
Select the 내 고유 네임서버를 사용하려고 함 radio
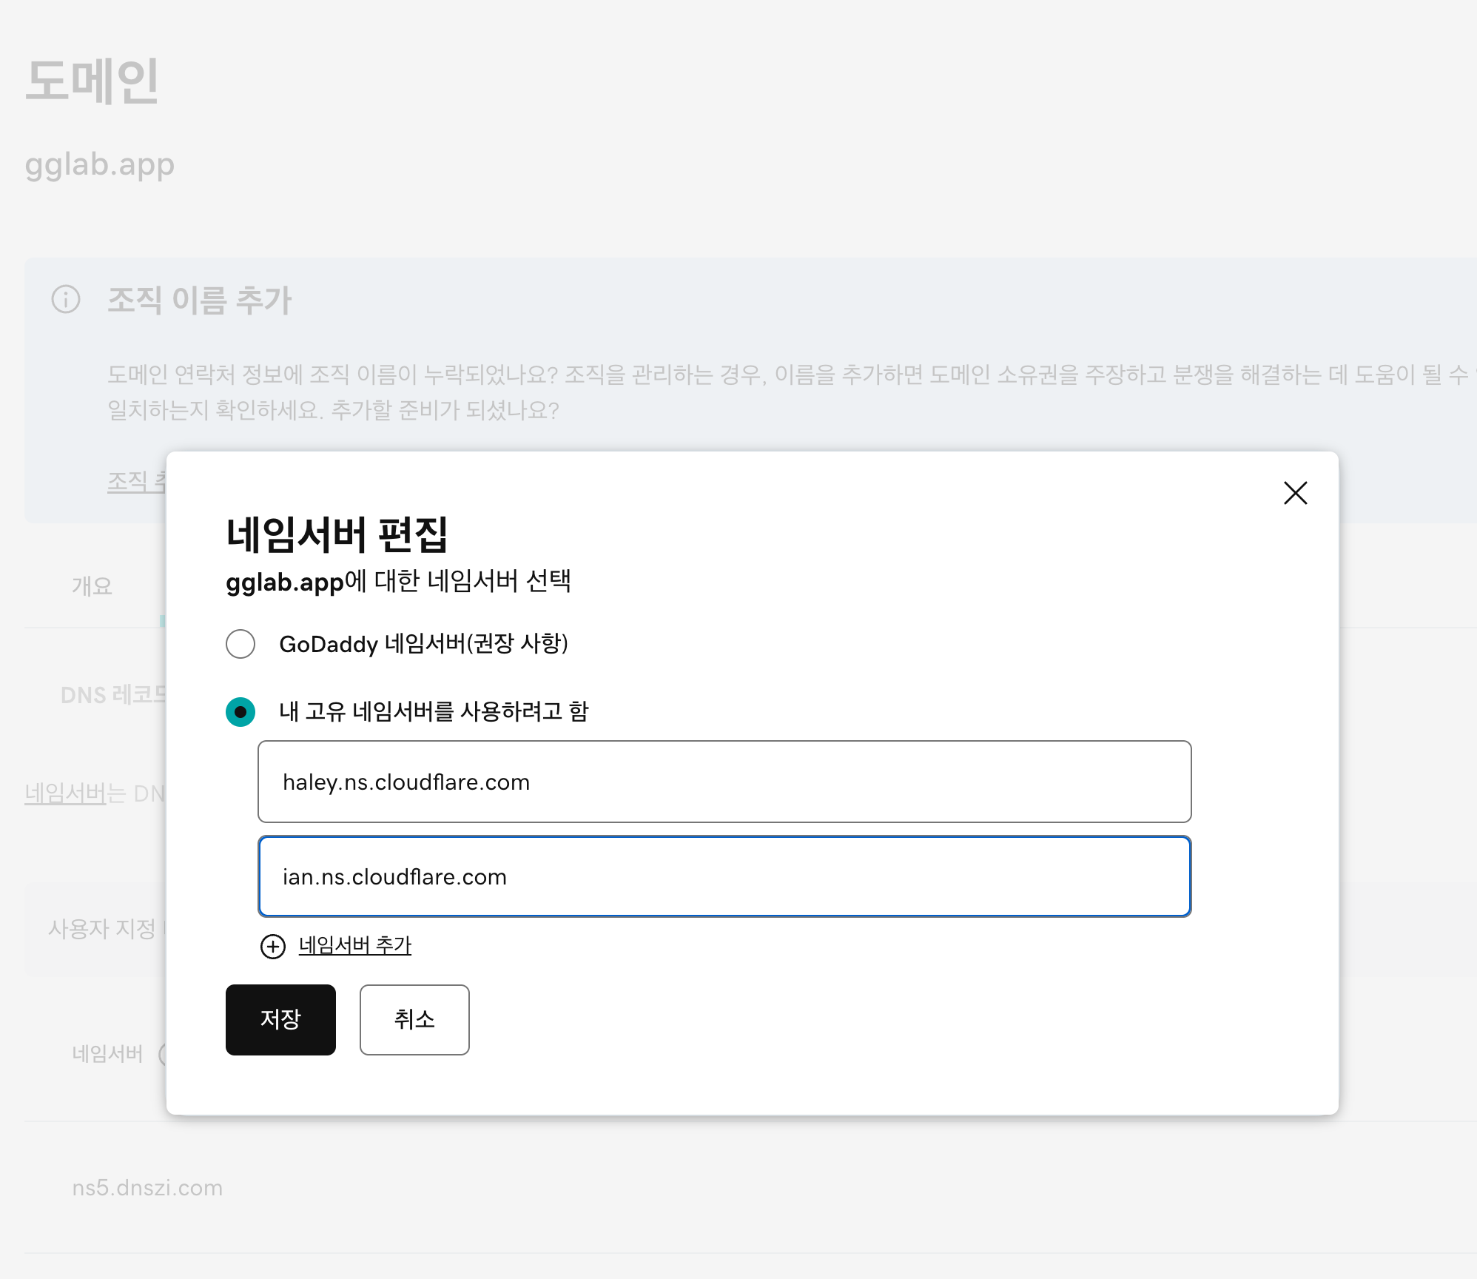click(240, 712)
